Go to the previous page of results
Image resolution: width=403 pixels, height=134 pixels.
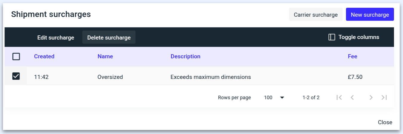[352, 97]
